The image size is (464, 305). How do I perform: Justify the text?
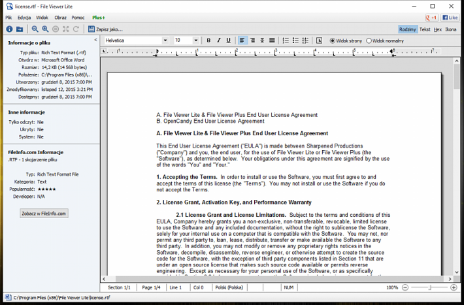[x=272, y=40]
